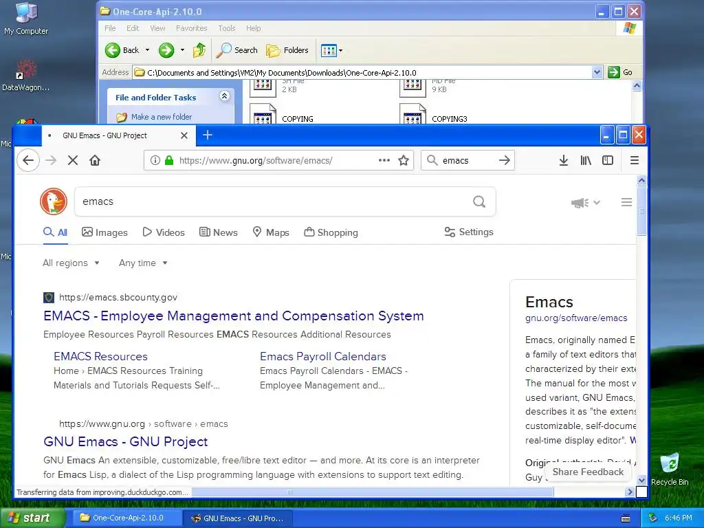Image resolution: width=704 pixels, height=528 pixels.
Task: Open Explorer File menu
Action: [x=110, y=28]
